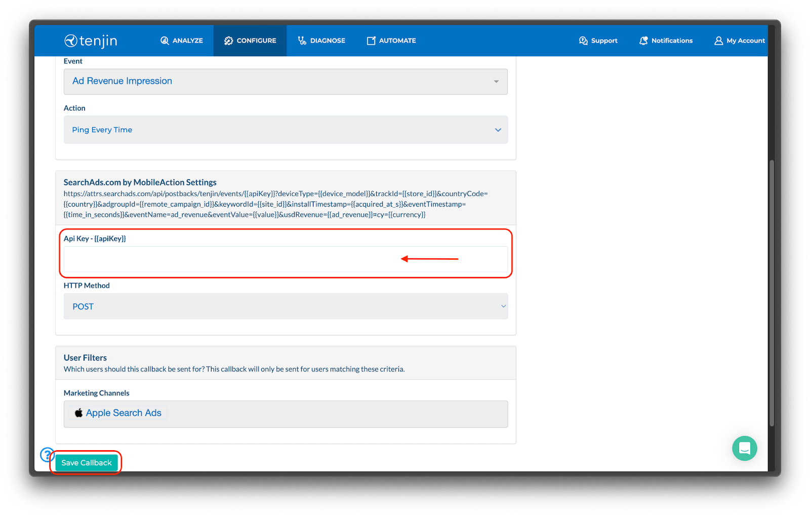
Task: Open the live chat bubble widget
Action: click(x=744, y=448)
